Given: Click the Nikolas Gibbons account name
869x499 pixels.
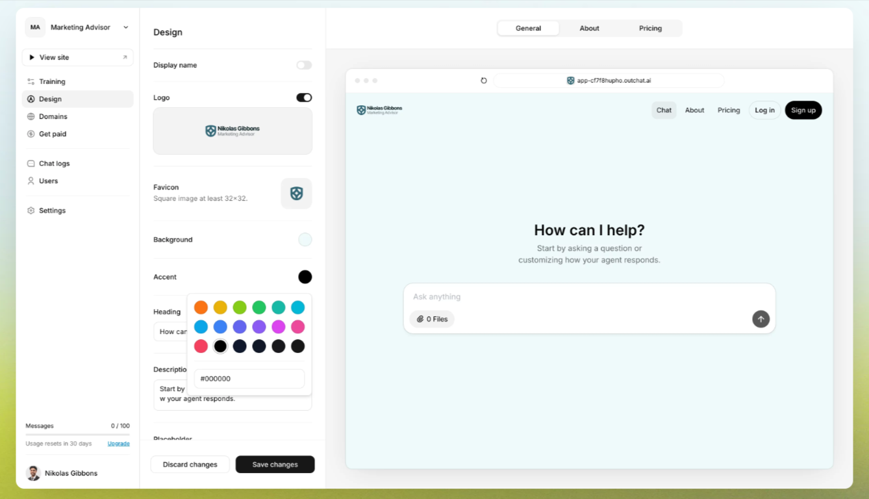Looking at the screenshot, I should pos(71,473).
